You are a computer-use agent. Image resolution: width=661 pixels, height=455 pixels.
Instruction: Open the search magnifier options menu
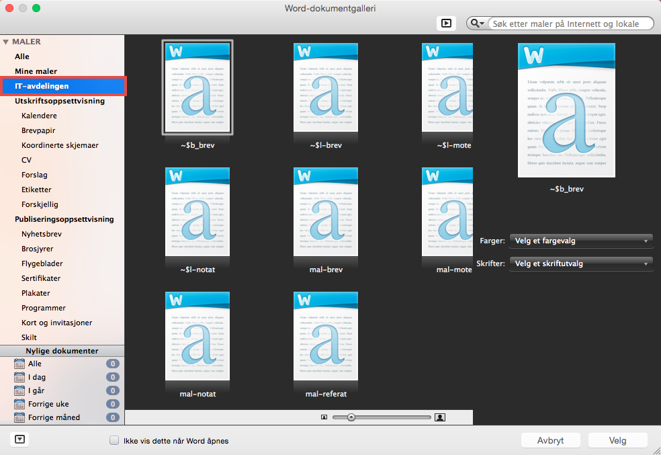coord(477,24)
